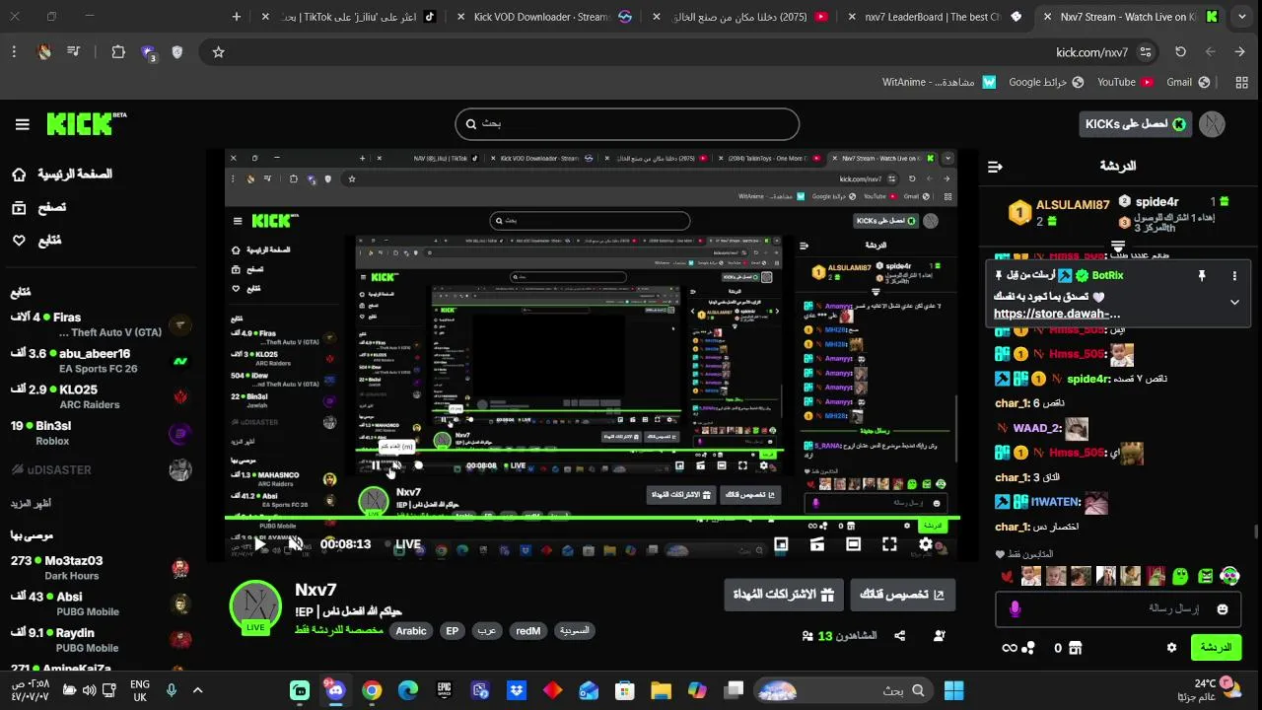Select the green ghost emote

point(1180,576)
